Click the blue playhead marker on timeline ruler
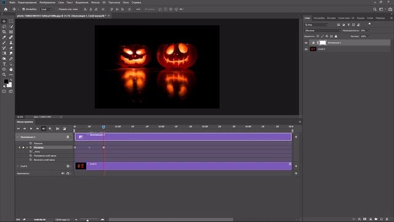Screen dimensions: 394x222 103,127
